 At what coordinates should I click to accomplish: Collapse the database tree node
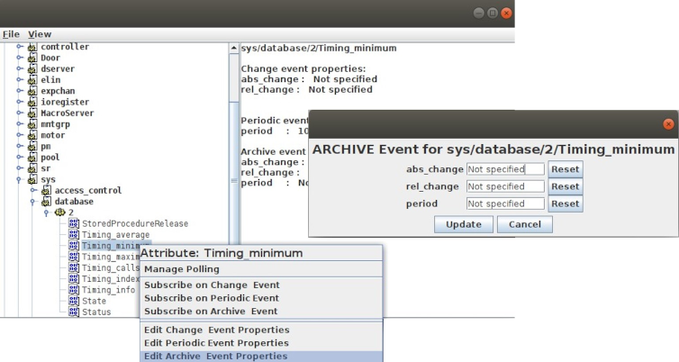click(x=32, y=202)
